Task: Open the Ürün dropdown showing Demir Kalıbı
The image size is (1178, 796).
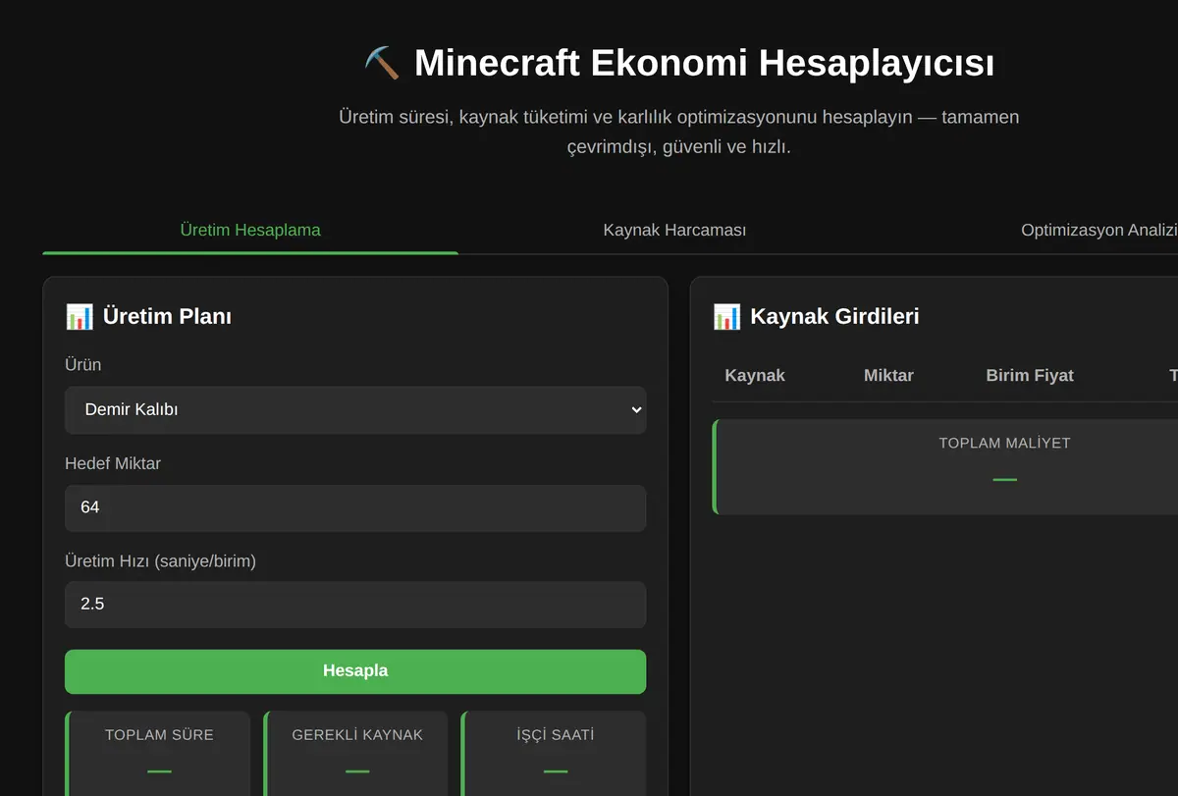Action: click(355, 410)
